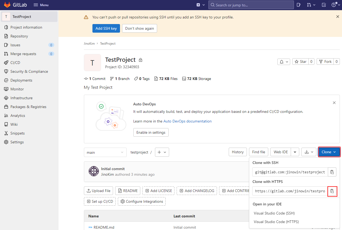This screenshot has height=230, width=342.
Task: Open Project information in sidebar
Action: coord(29,27)
